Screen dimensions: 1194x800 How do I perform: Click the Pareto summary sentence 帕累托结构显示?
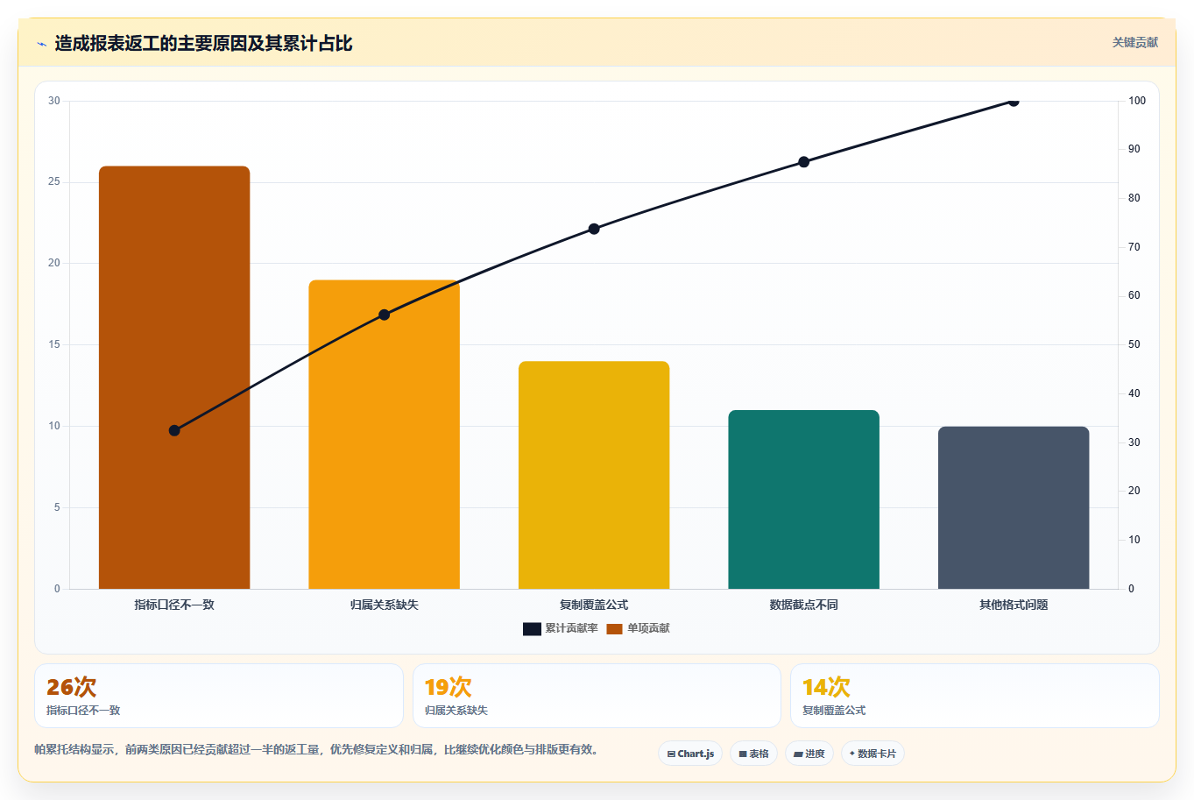[317, 749]
